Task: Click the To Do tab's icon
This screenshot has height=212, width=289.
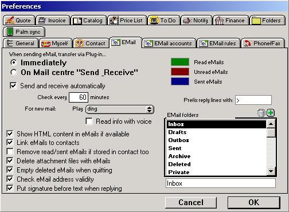Action: tap(154, 21)
